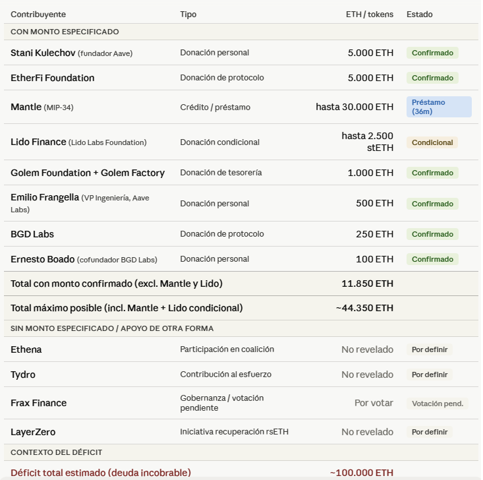Viewport: 483px width, 480px height.
Task: Click the Préstamo (36m) badge for Mantle
Action: tap(439, 107)
